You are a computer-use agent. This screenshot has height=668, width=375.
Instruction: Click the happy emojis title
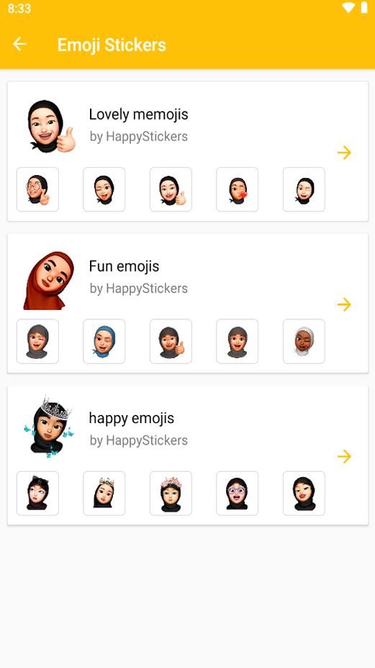click(x=132, y=419)
